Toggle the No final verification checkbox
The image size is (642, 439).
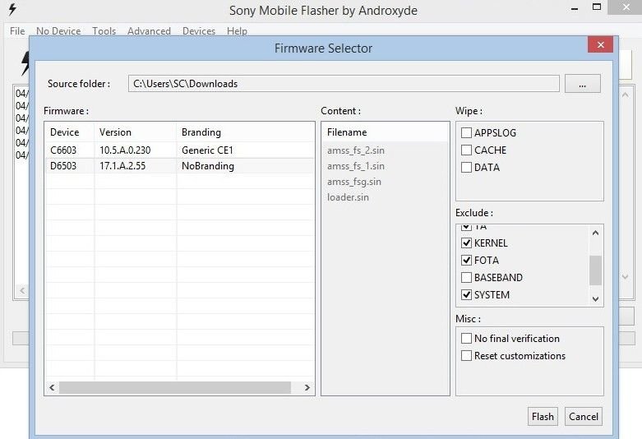click(x=466, y=338)
